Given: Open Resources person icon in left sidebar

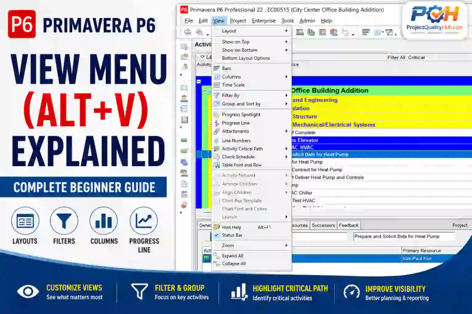Looking at the screenshot, I should (x=184, y=98).
